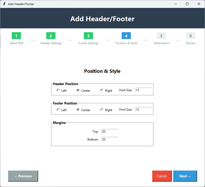The height and width of the screenshot is (187, 205).
Task: Select Right header position
Action: click(102, 90)
